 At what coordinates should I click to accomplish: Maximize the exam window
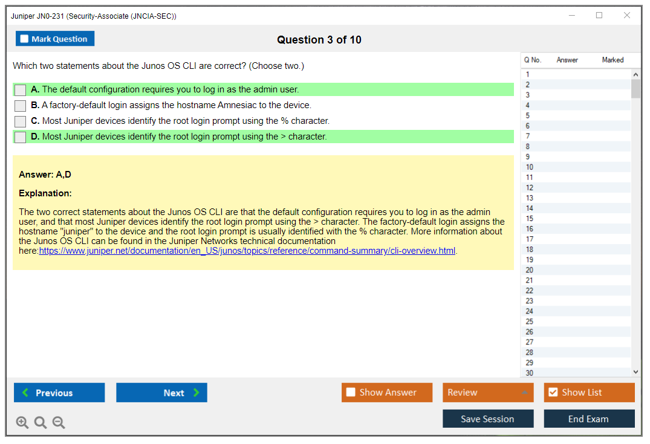(599, 16)
